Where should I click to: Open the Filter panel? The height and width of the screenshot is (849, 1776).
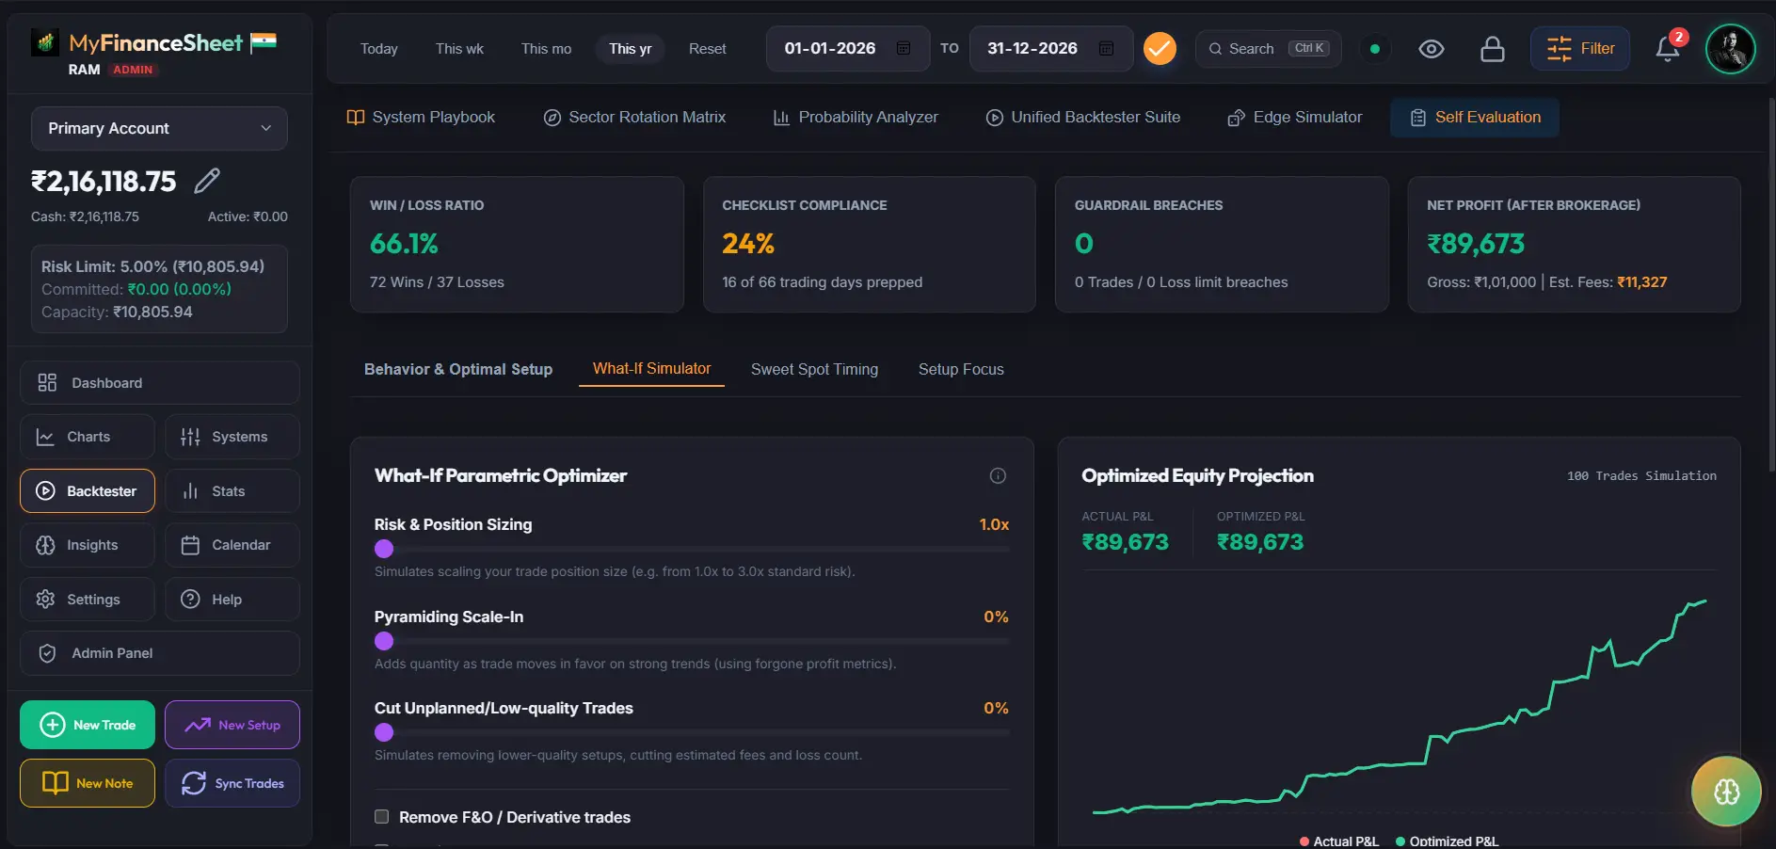[1580, 49]
